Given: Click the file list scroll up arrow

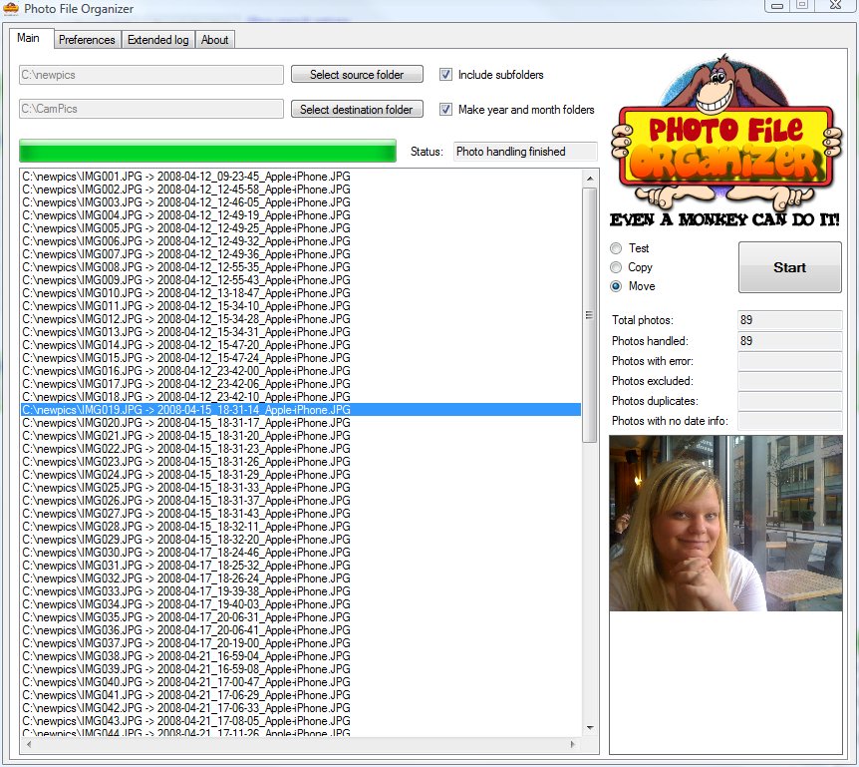Looking at the screenshot, I should tap(590, 179).
